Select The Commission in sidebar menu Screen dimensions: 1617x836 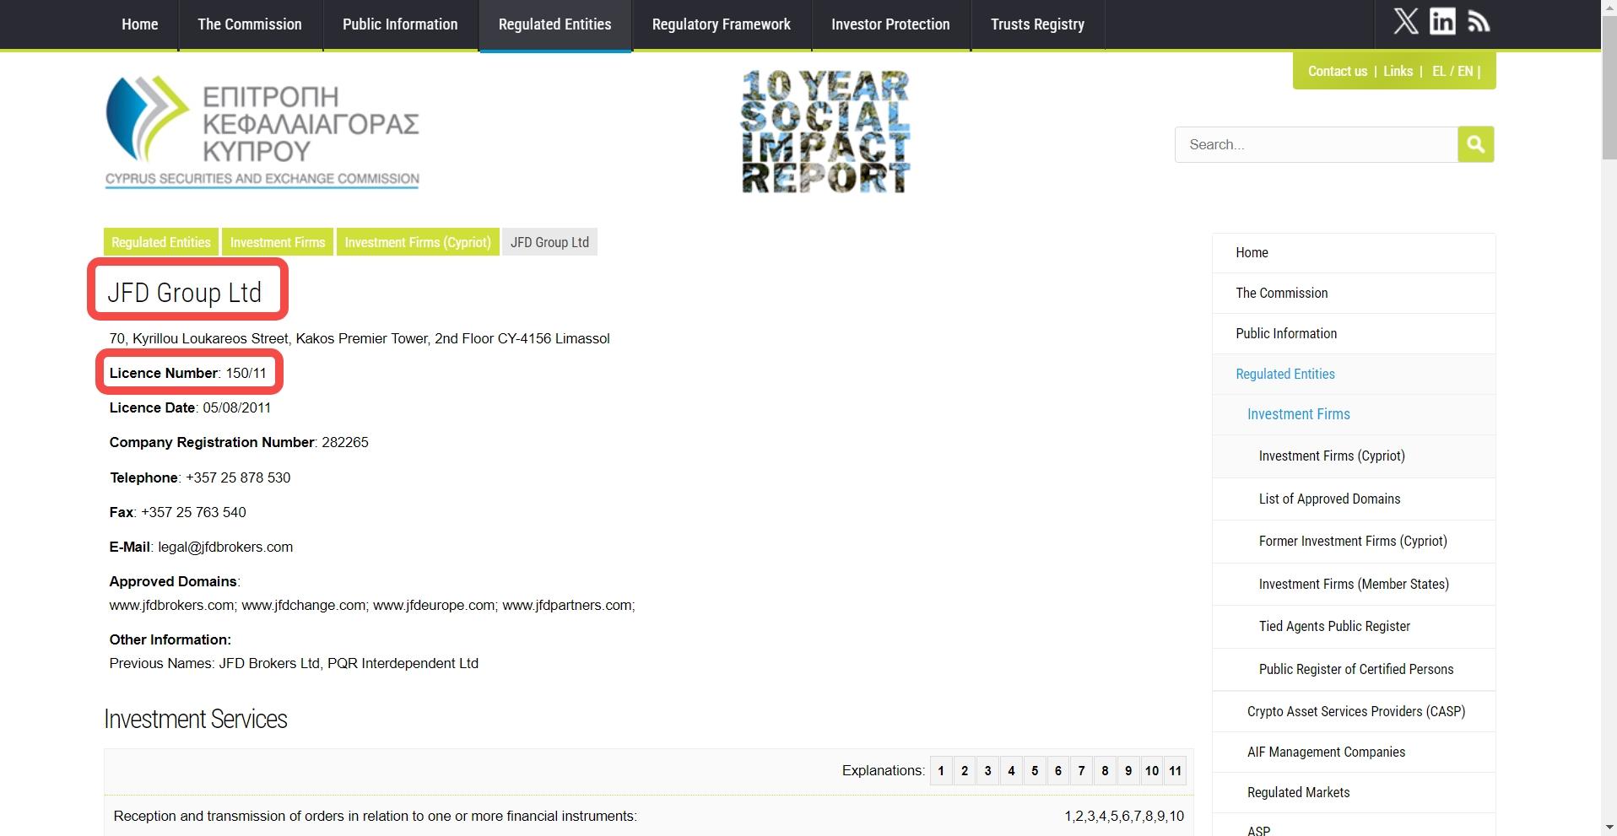click(1354, 293)
